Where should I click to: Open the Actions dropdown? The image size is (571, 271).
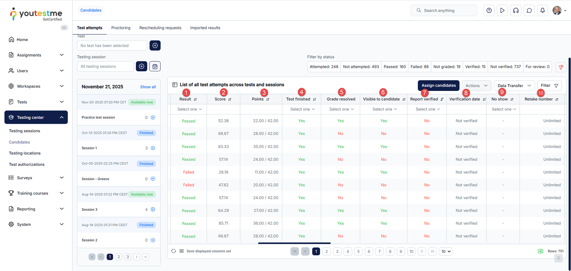point(476,86)
